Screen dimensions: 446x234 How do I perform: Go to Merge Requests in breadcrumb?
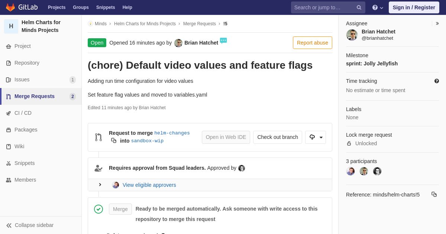[200, 24]
